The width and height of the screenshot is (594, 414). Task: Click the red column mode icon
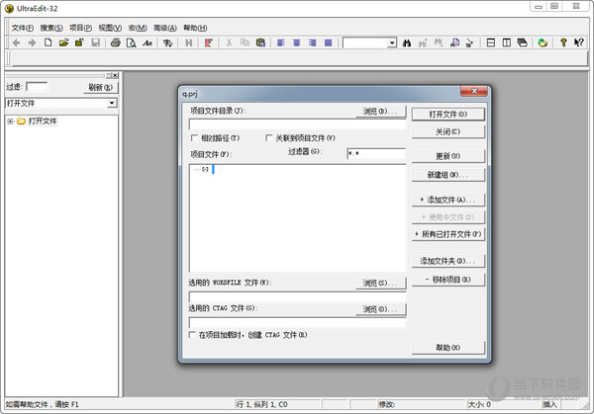click(208, 42)
